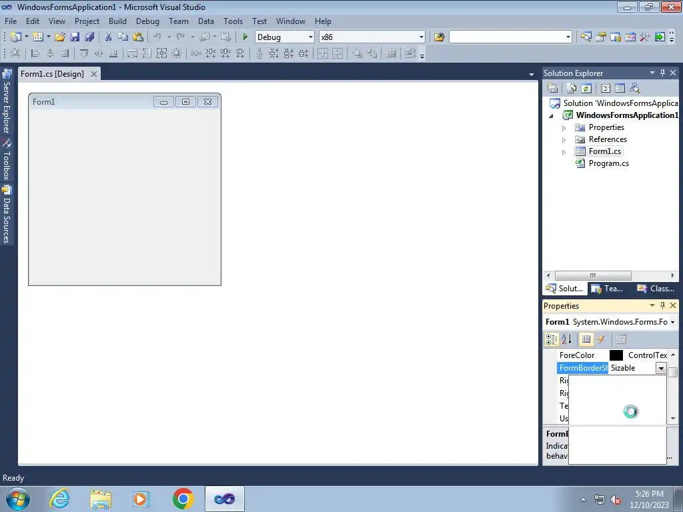
Task: Click Solution Explorer View Designer icon
Action: pyautogui.click(x=620, y=89)
